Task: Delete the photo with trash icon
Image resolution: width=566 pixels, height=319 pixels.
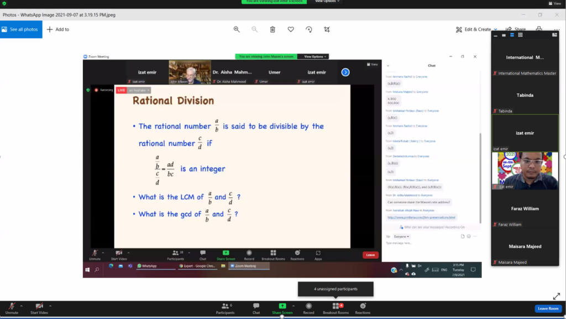Action: [x=272, y=29]
